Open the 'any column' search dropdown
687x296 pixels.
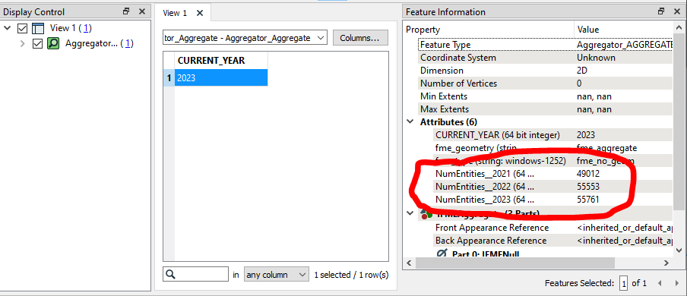pyautogui.click(x=276, y=275)
